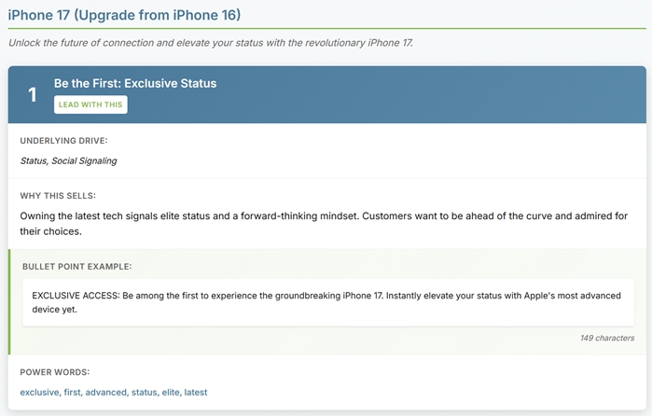652x416 pixels.
Task: Click the "iPhone 17 (Upgrade from iPhone 16)" heading
Action: (x=123, y=14)
